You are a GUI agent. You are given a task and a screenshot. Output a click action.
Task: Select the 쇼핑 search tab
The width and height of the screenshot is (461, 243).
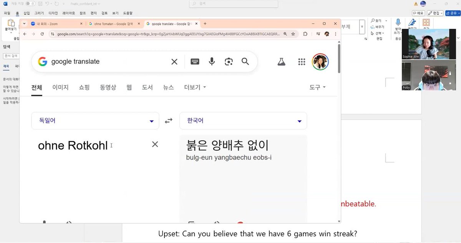click(x=84, y=87)
